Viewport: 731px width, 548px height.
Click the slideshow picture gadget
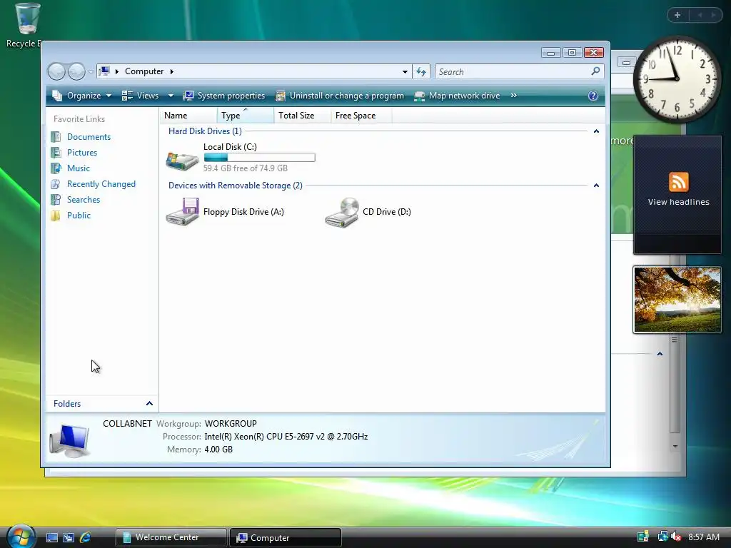point(677,300)
